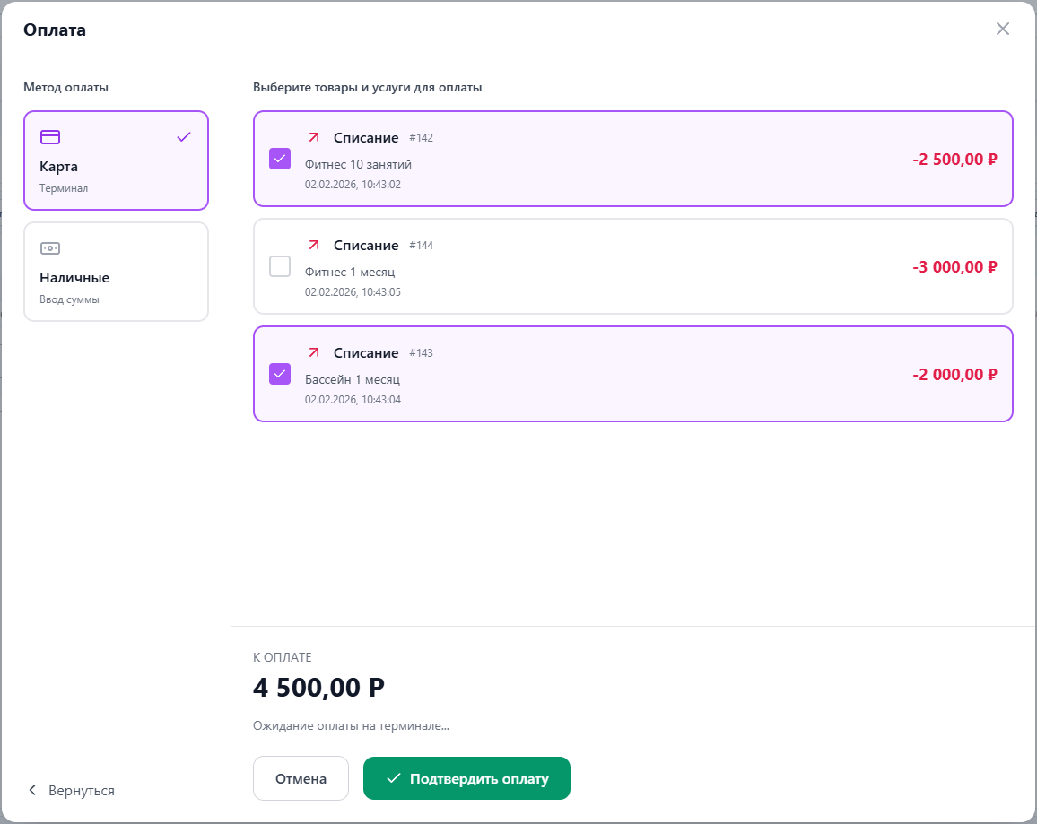Select the Наличные payment method card
Viewport: 1037px width, 824px height.
(117, 272)
